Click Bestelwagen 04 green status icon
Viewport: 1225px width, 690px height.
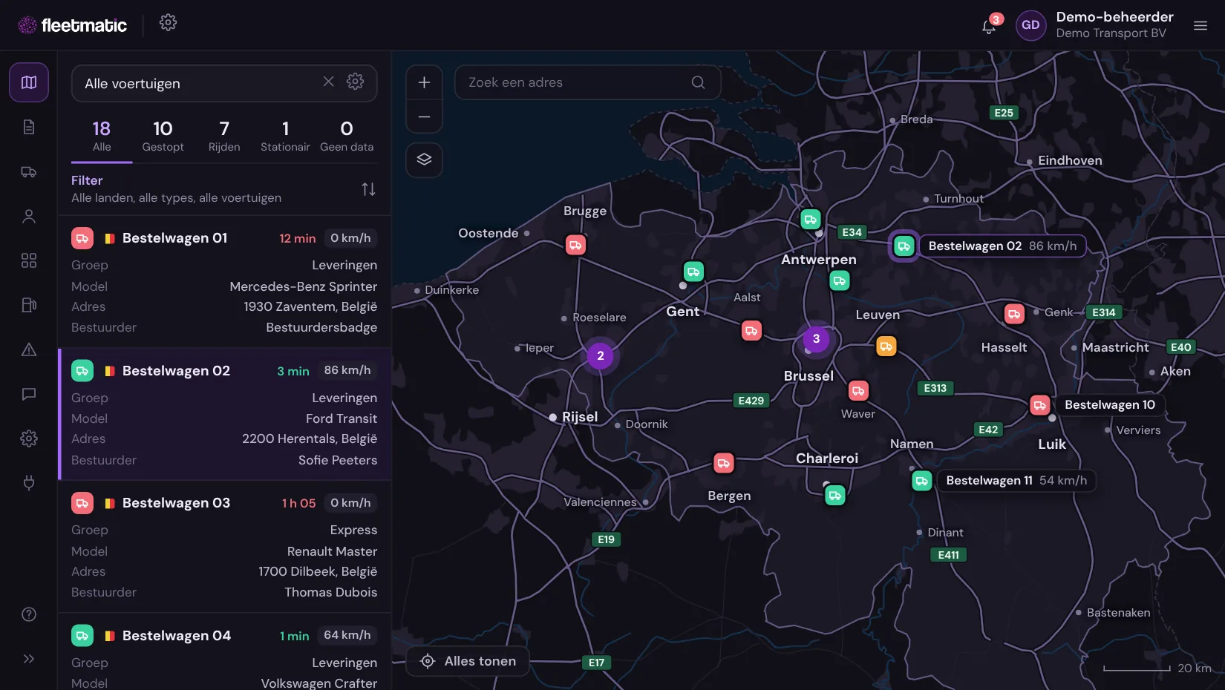point(82,636)
